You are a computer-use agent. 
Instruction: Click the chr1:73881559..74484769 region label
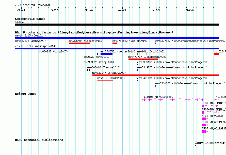33,6
